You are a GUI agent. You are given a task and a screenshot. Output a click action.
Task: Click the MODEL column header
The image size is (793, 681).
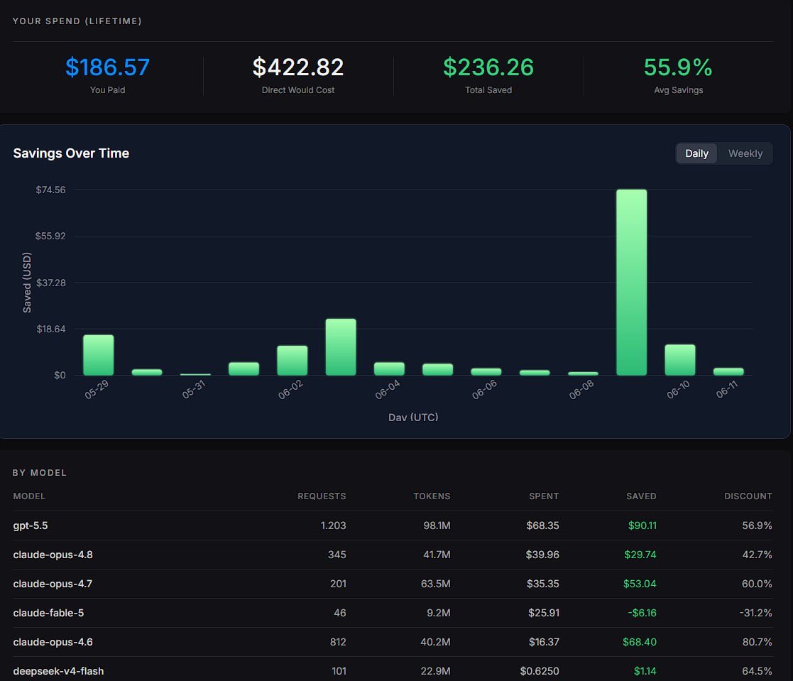tap(29, 496)
